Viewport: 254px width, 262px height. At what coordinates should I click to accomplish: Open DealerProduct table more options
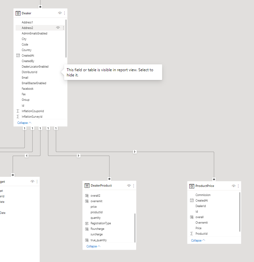click(x=133, y=186)
